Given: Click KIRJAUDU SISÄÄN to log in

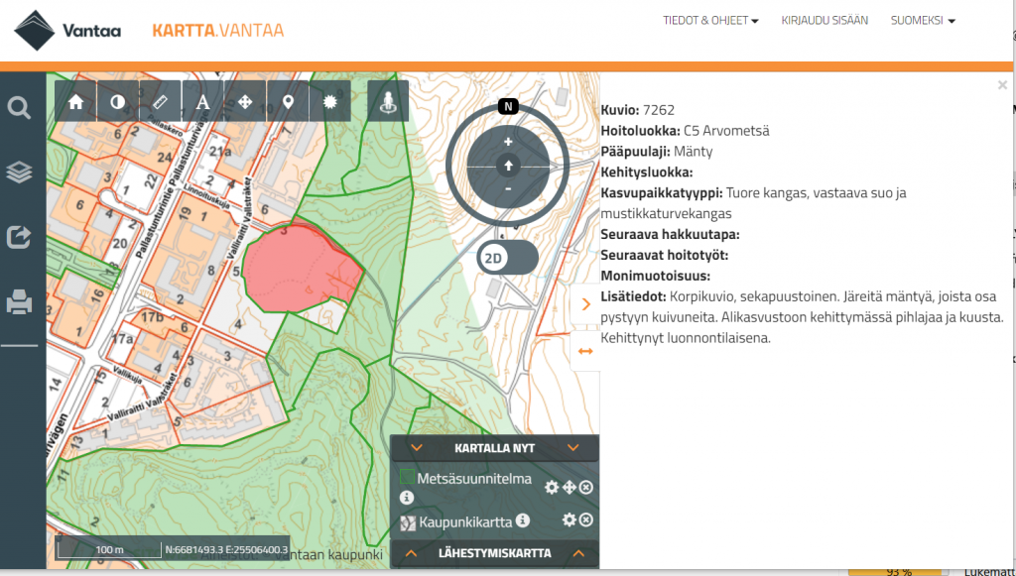Looking at the screenshot, I should tap(825, 20).
